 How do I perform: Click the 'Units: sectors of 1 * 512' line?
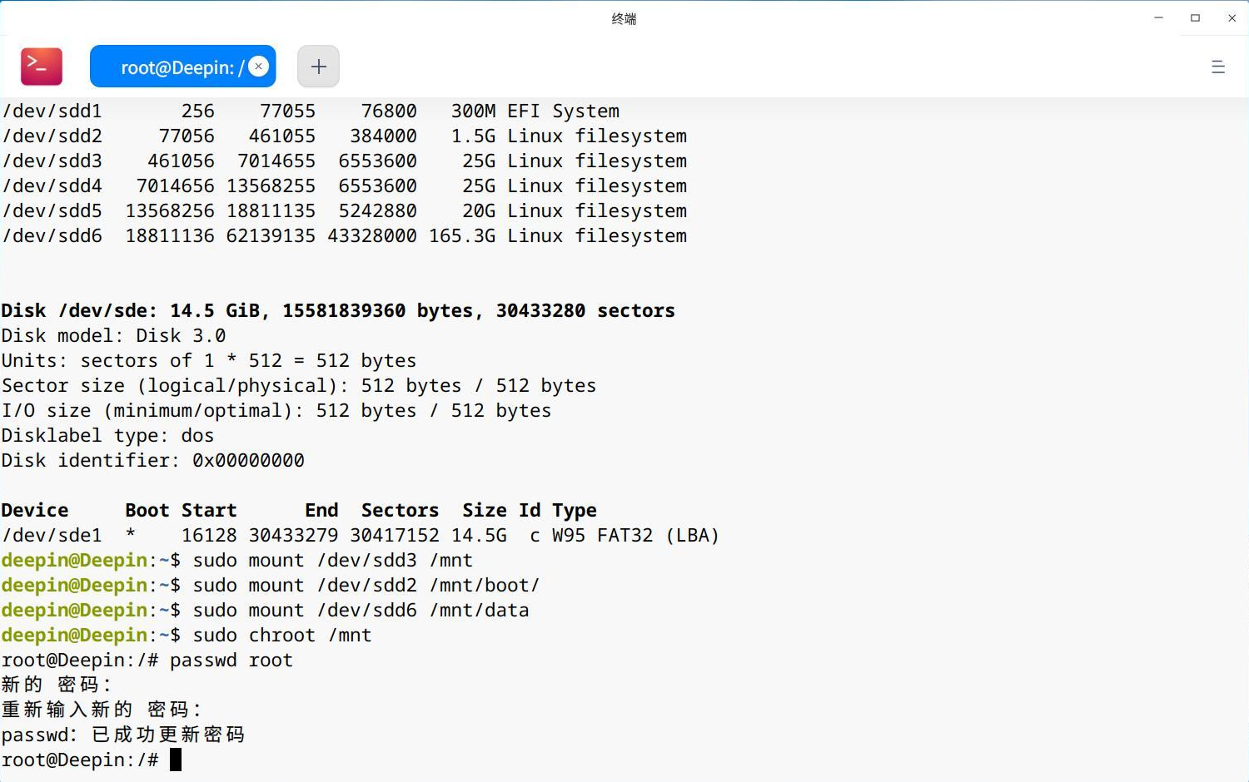click(x=209, y=361)
